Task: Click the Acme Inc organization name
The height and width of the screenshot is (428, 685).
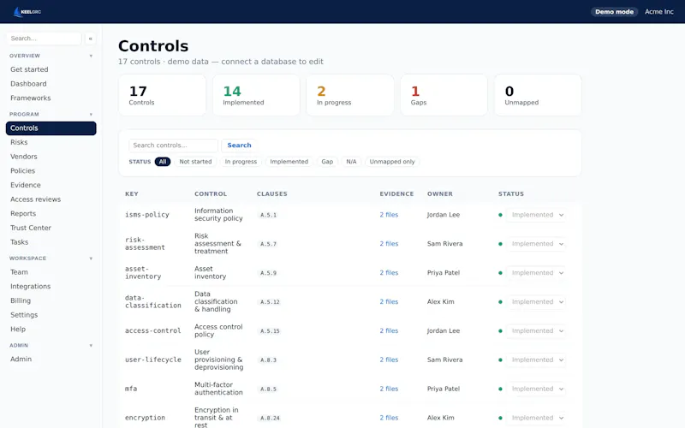Action: [x=658, y=12]
